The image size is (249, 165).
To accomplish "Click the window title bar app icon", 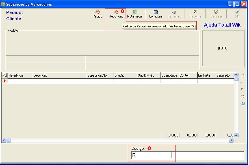I will [3, 4].
